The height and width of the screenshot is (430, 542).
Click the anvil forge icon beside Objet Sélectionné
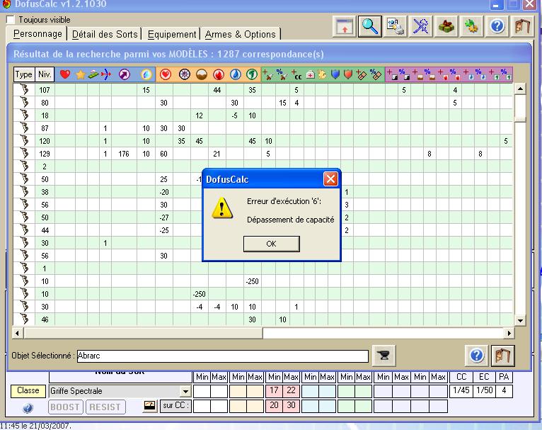pos(384,356)
